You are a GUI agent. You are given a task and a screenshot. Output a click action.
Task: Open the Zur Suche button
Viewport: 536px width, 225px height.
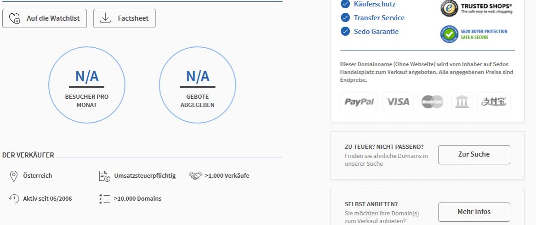(474, 155)
